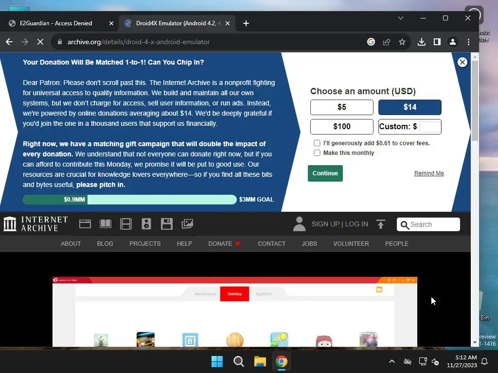Click the green Continue button
Image resolution: width=498 pixels, height=373 pixels.
325,173
